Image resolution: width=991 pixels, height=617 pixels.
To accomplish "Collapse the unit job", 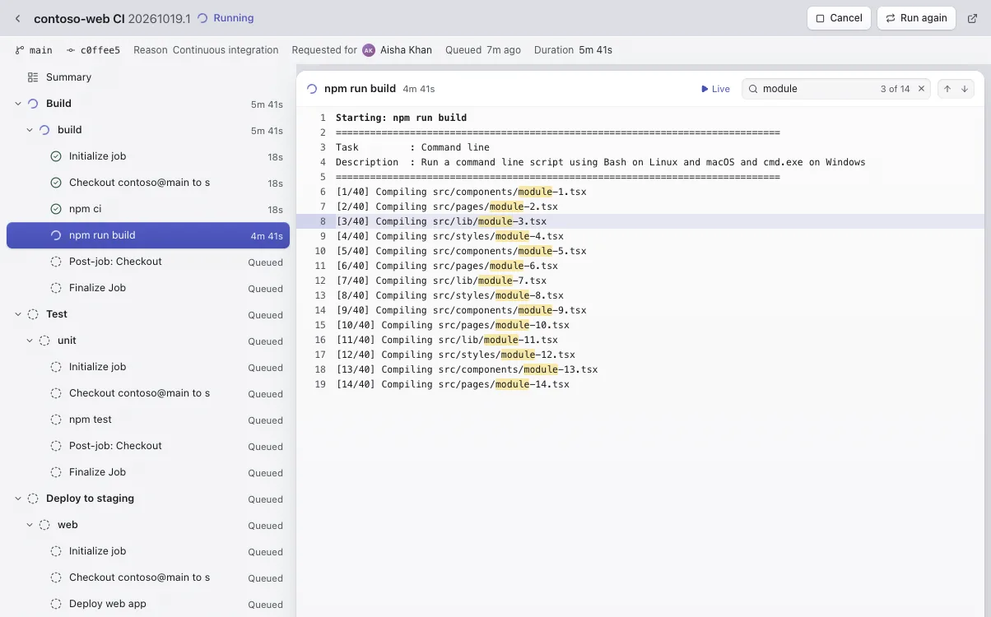I will point(30,341).
